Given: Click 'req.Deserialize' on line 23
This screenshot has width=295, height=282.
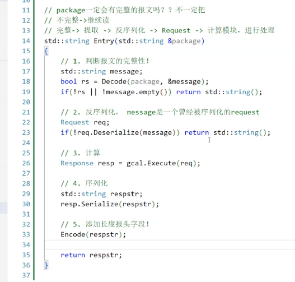Looking at the screenshot, I should tap(108, 133).
